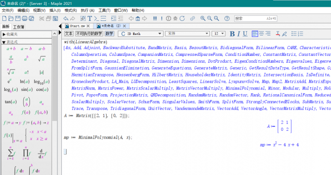Indent the section with the indent icon
Viewport: 331px width, 175px height.
[x=113, y=18]
